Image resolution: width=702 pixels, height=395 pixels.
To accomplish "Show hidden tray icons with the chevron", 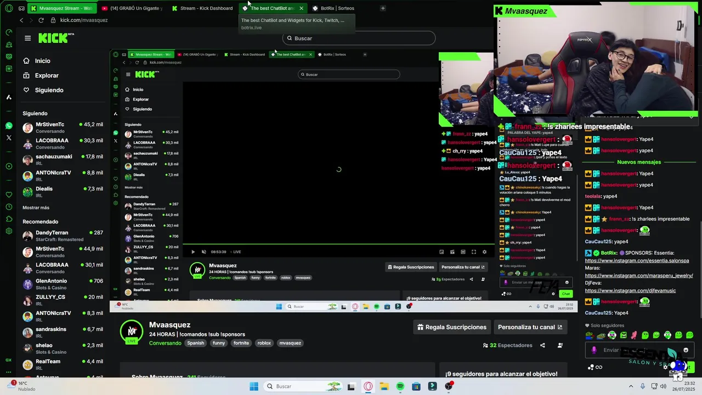I will coord(631,386).
